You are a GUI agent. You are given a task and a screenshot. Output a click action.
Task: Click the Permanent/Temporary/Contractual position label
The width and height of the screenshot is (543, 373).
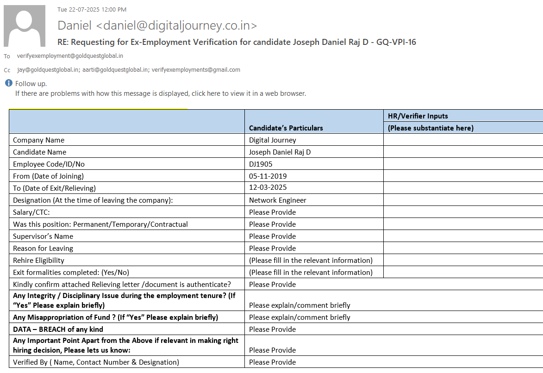pos(100,224)
